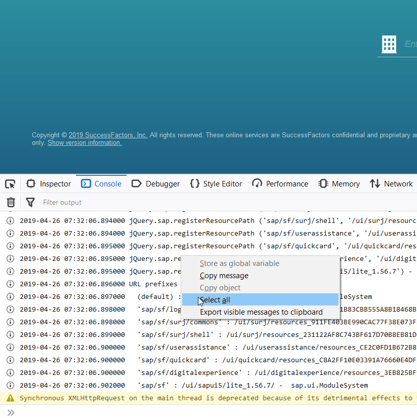The image size is (417, 418).
Task: Click info icon on (default) row
Action: coord(11,297)
